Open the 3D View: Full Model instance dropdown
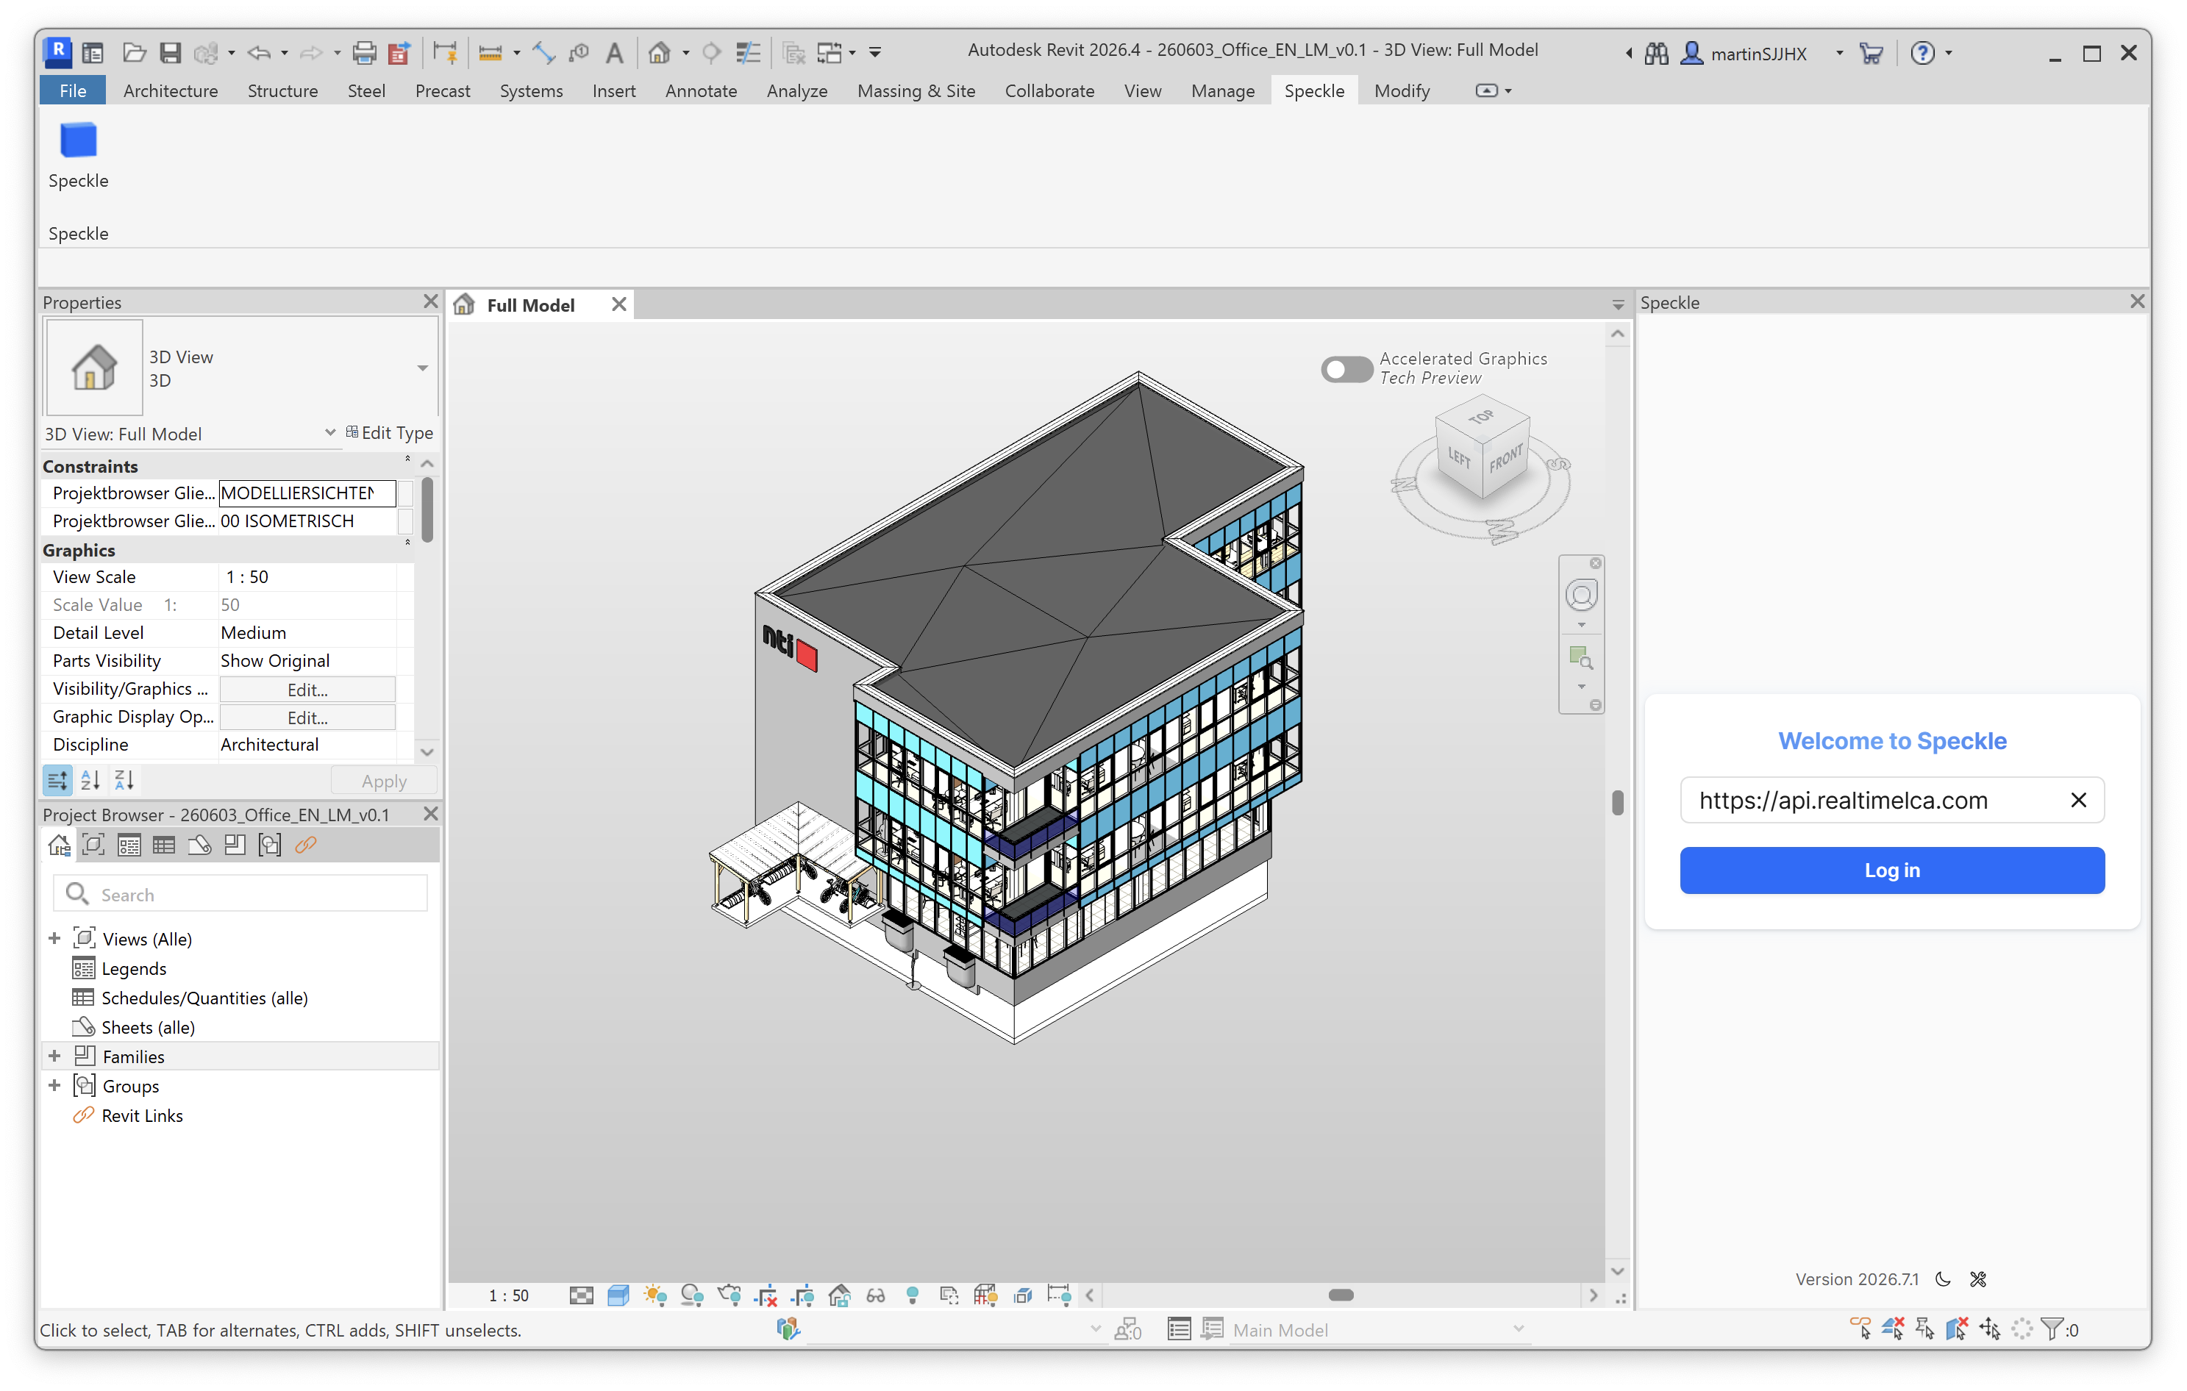The width and height of the screenshot is (2187, 1391). (329, 433)
